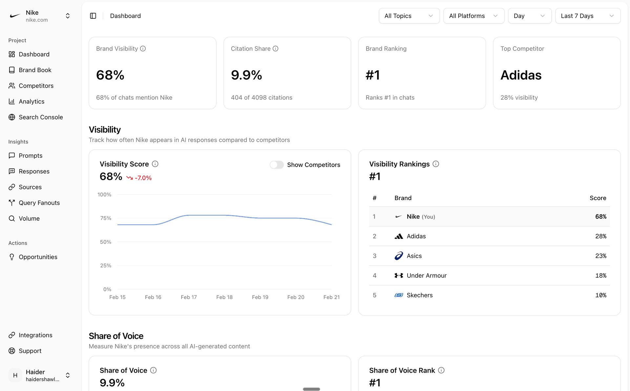The image size is (630, 391).
Task: Open the Integrations link icon
Action: pos(12,335)
